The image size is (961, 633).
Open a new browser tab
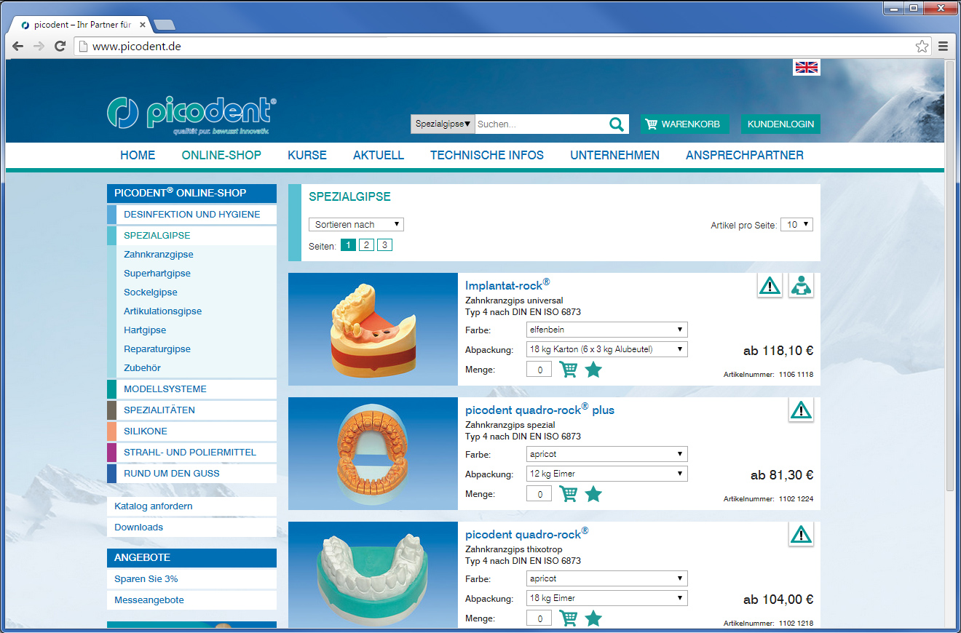tap(165, 25)
